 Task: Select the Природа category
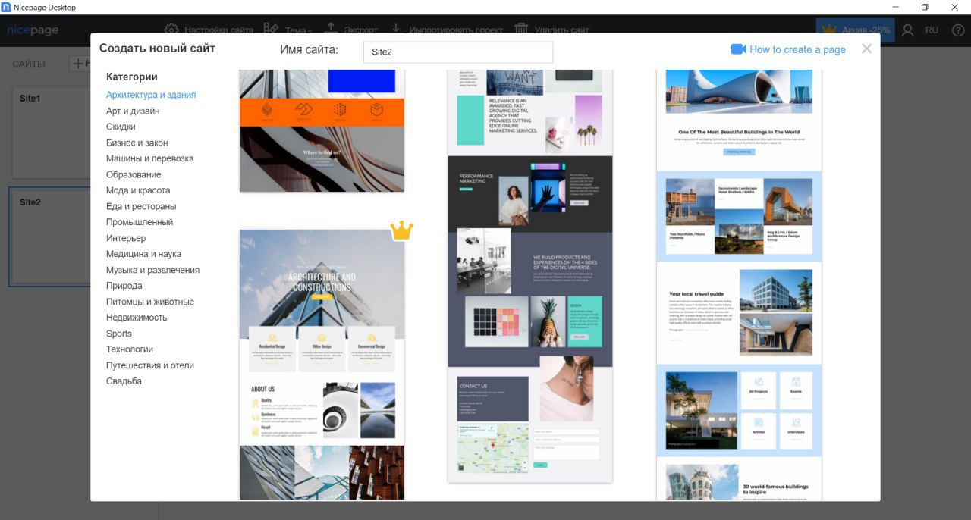[124, 286]
